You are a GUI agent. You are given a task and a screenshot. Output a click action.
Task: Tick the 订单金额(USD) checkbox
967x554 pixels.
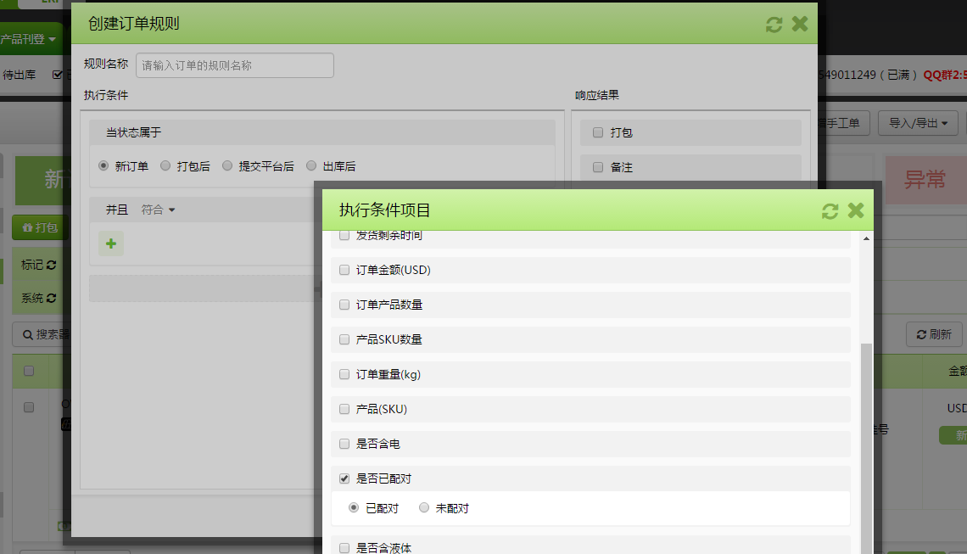(x=344, y=270)
